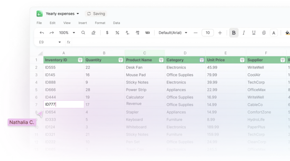Click the magnifier search icon
The height and width of the screenshot is (161, 290).
click(x=83, y=33)
